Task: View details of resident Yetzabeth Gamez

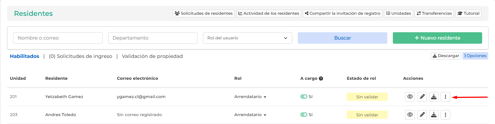Action: coord(410,97)
